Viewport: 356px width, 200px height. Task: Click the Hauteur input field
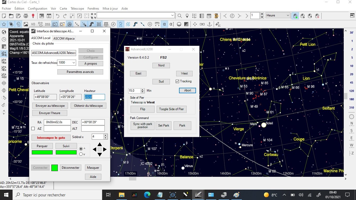(94, 97)
